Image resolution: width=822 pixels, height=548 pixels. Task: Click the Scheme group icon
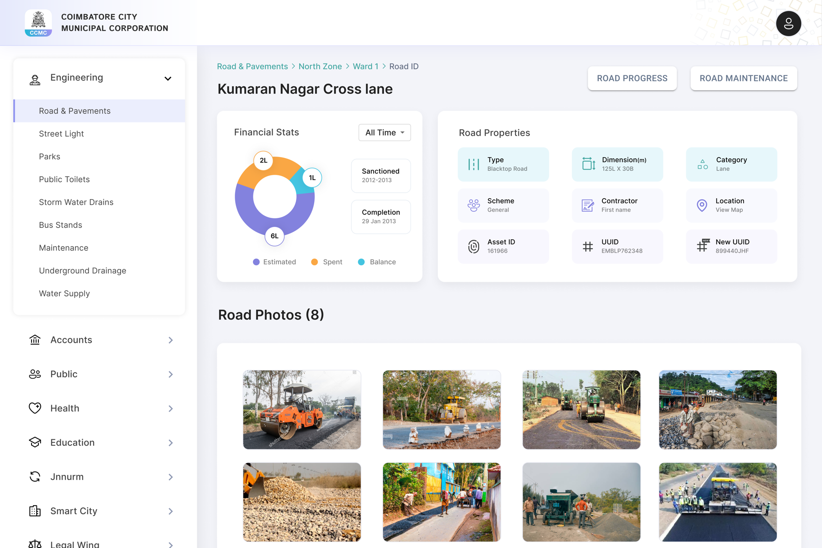coord(474,205)
